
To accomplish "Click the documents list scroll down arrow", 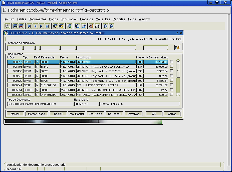I will (x=178, y=94).
